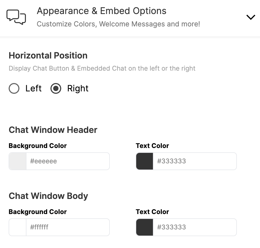Open the header background color swatch

[x=18, y=161]
